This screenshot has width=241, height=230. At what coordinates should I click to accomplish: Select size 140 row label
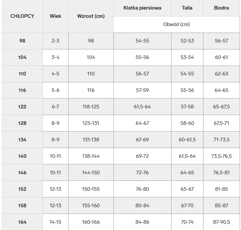(22, 156)
